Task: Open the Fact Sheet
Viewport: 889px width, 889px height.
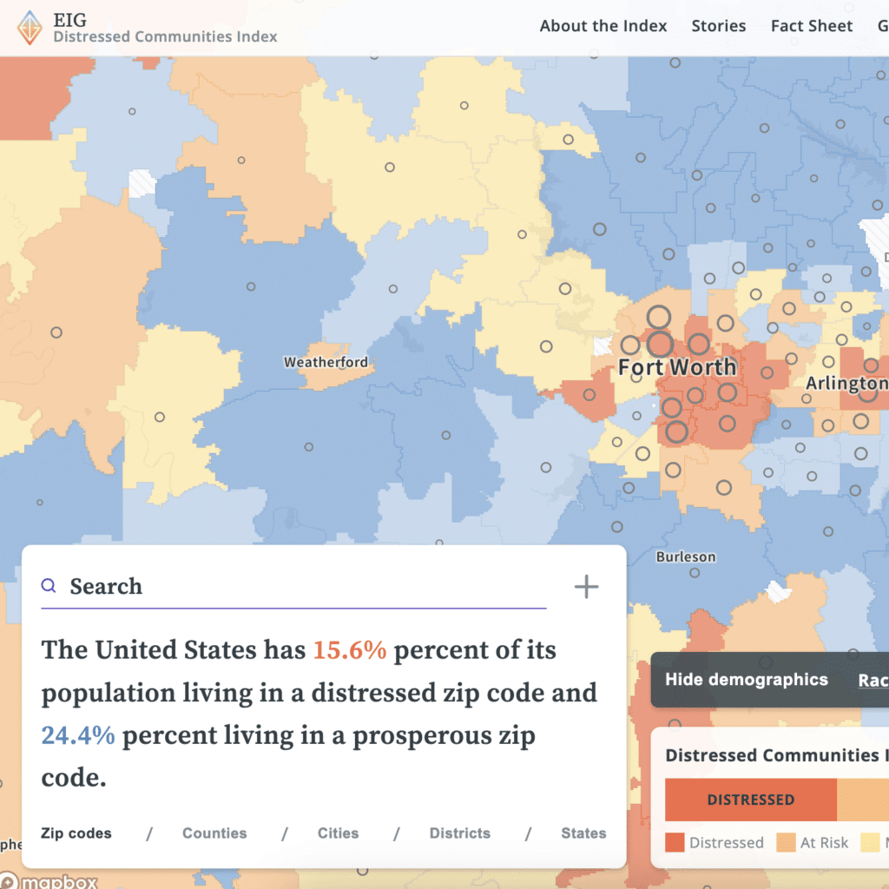Action: 812,26
